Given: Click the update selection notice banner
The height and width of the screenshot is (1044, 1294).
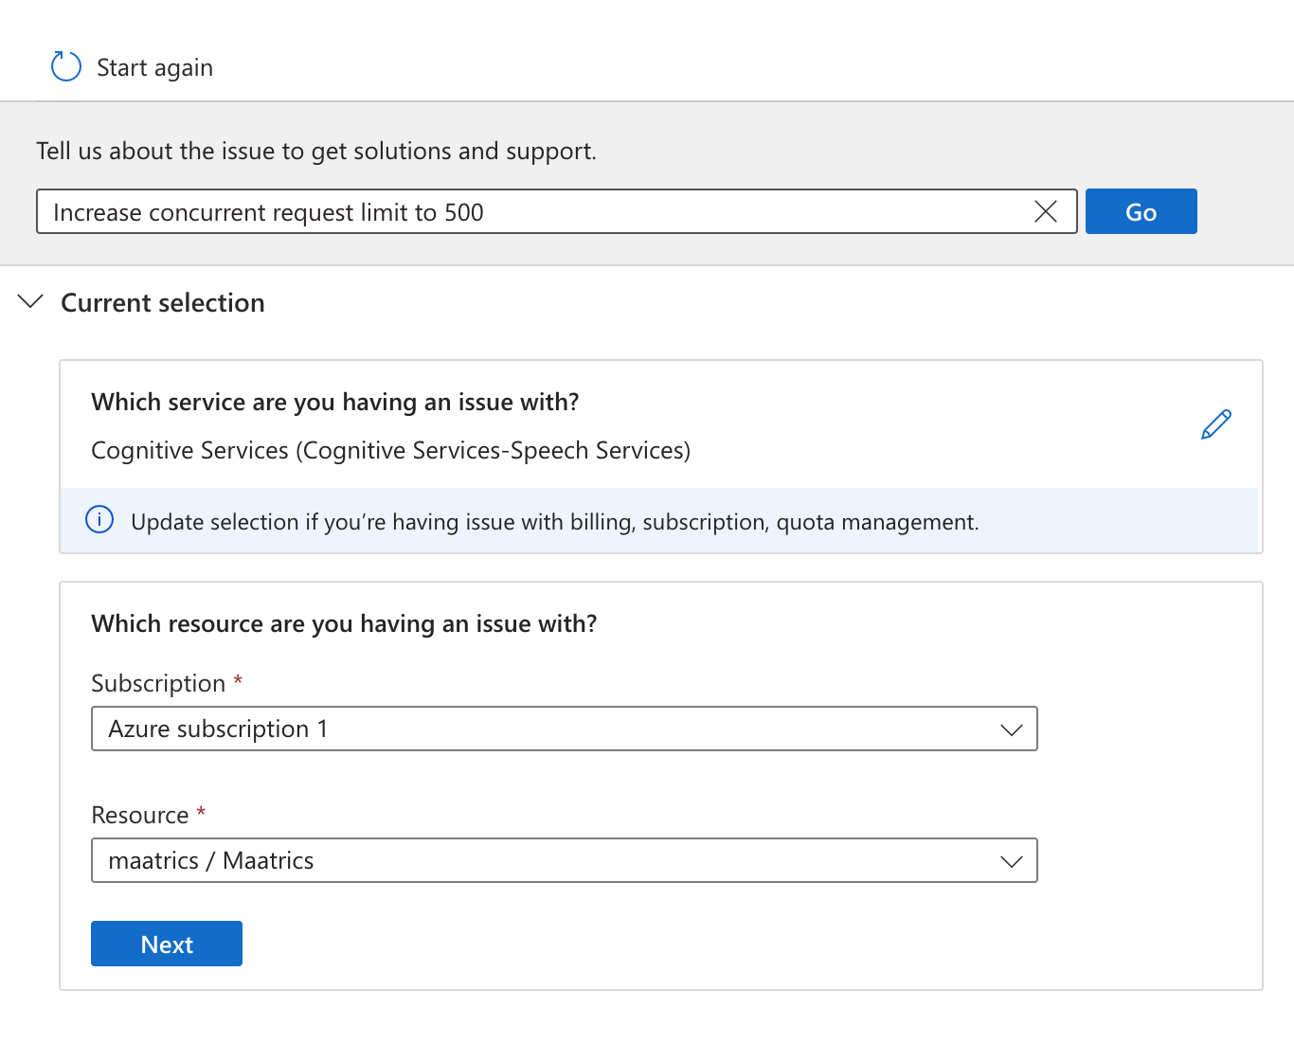Looking at the screenshot, I should pos(660,520).
